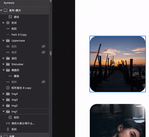Click the img1 folder icon

8,112
